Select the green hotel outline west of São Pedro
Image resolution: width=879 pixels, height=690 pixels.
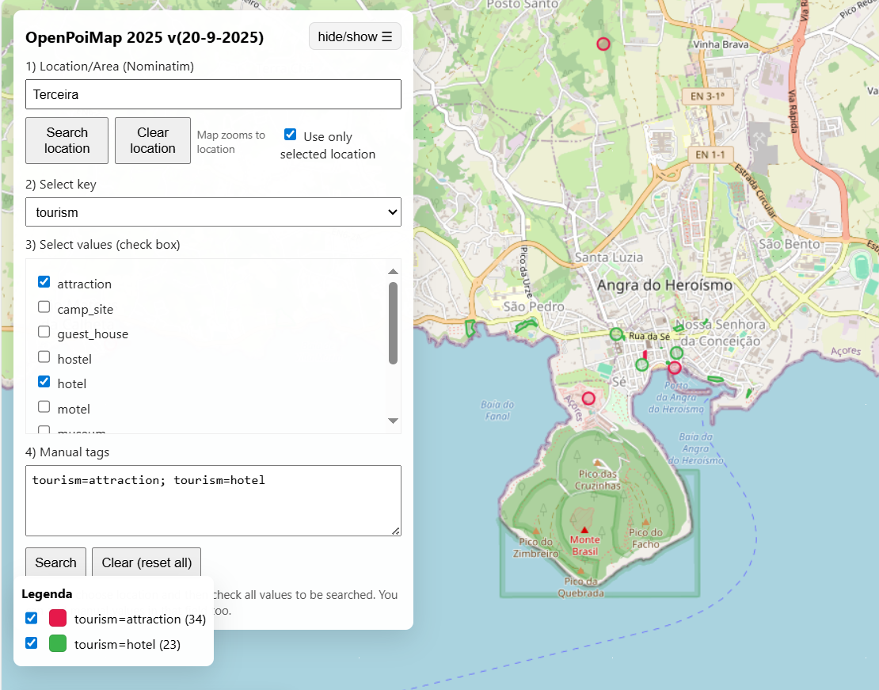(470, 328)
